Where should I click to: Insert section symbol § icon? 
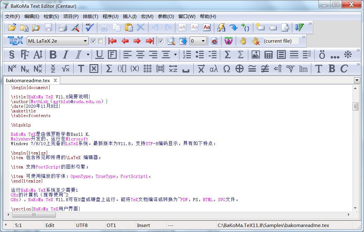tap(12, 55)
